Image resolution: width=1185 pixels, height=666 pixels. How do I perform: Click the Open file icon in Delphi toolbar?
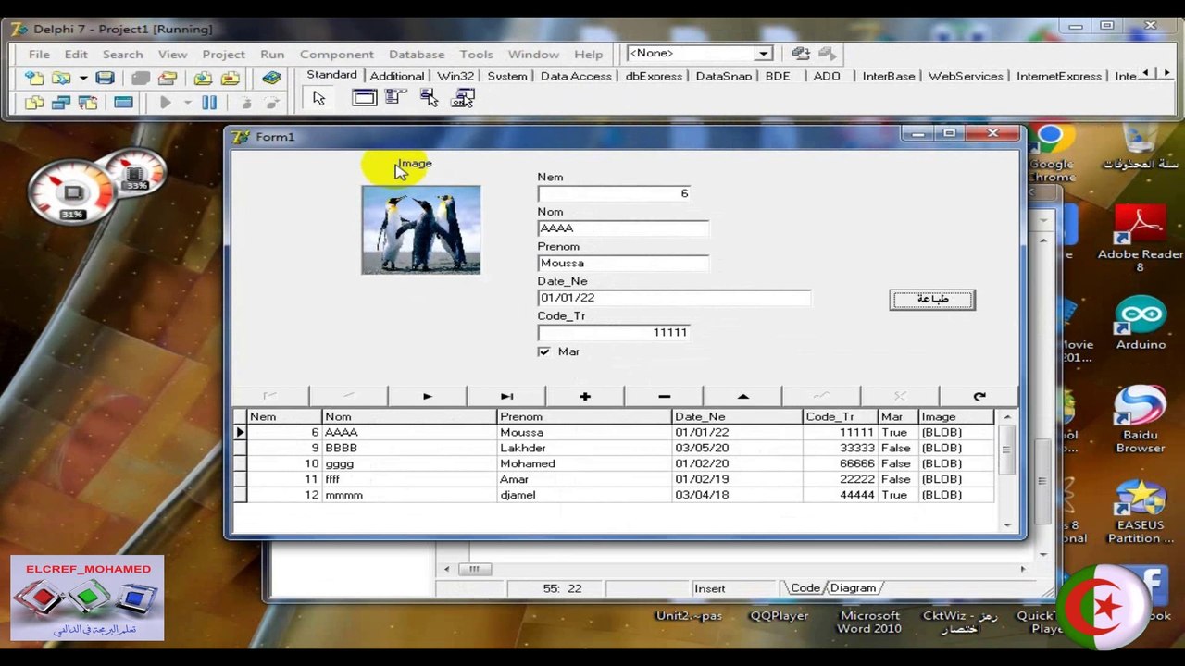coord(61,79)
